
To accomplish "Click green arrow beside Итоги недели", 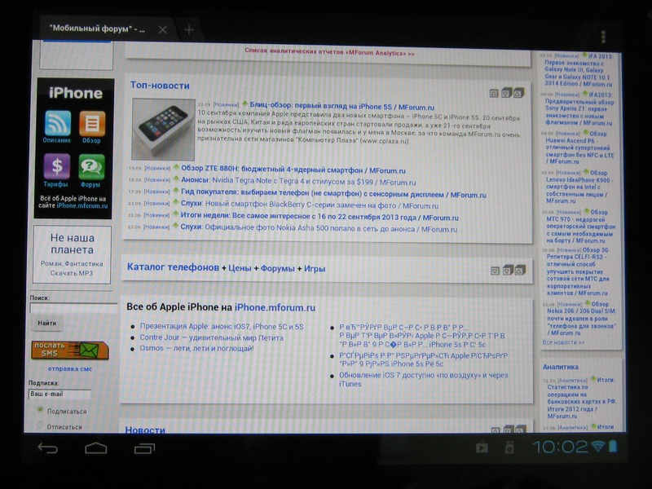I will click(x=176, y=214).
